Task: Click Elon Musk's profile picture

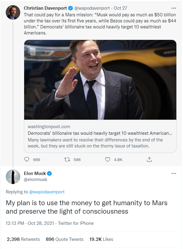Action: pos(13,176)
